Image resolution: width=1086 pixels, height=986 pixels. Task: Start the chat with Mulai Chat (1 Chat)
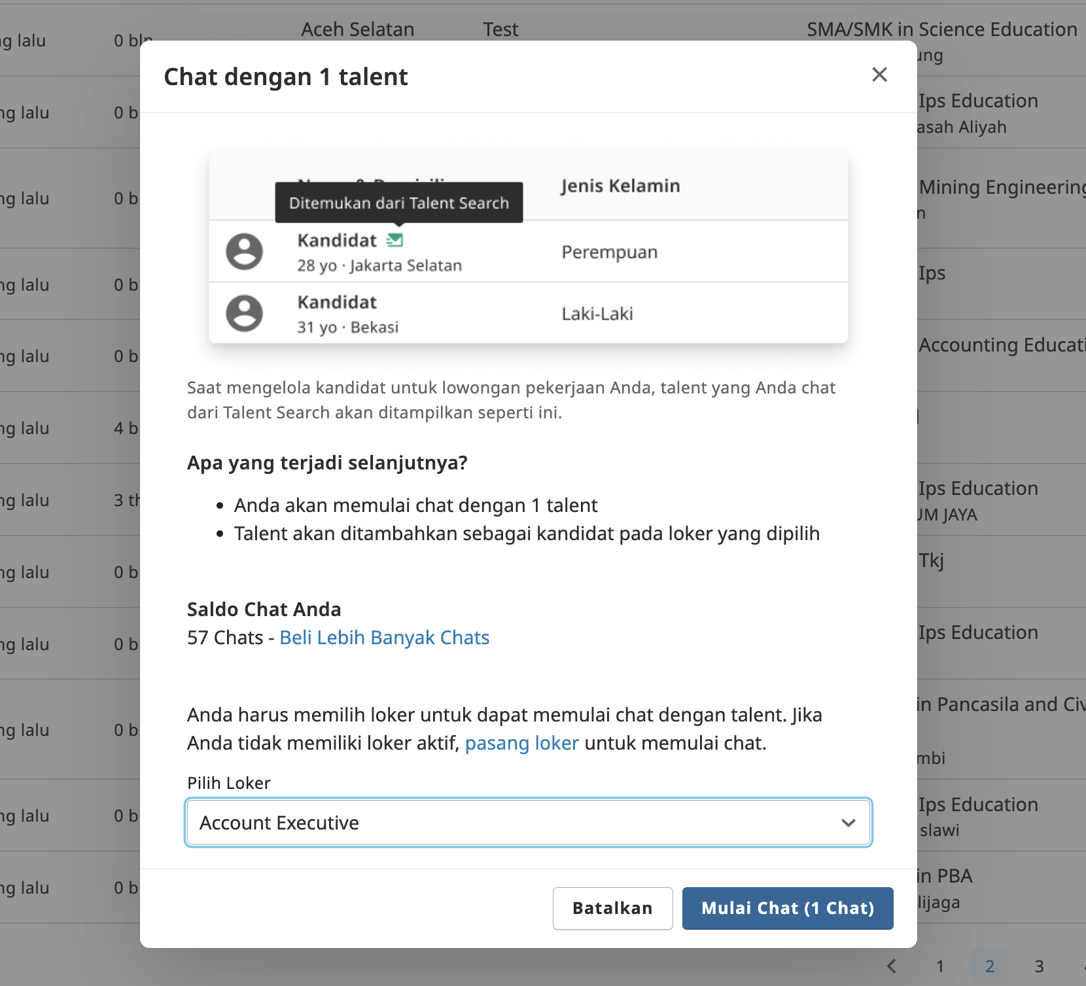787,908
